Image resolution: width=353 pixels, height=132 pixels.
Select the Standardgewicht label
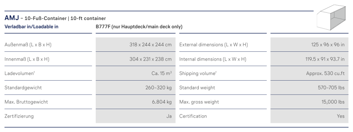23,87
